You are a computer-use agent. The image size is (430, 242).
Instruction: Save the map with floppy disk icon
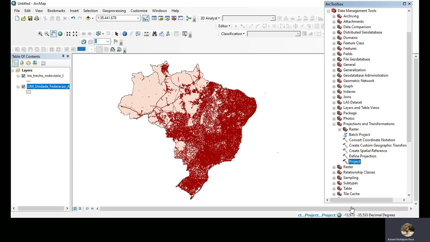pyautogui.click(x=30, y=18)
